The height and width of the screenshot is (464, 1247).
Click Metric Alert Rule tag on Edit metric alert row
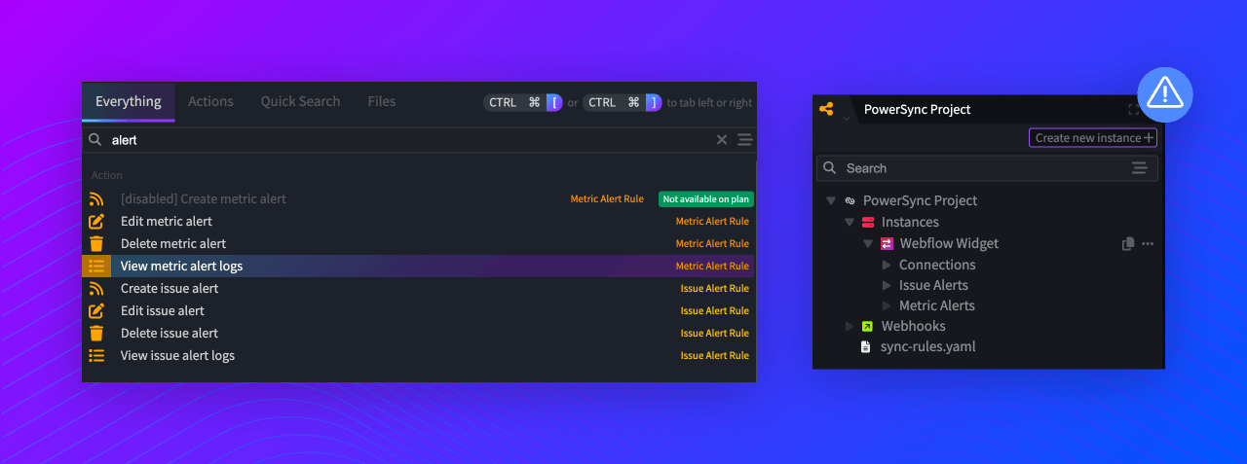click(712, 221)
